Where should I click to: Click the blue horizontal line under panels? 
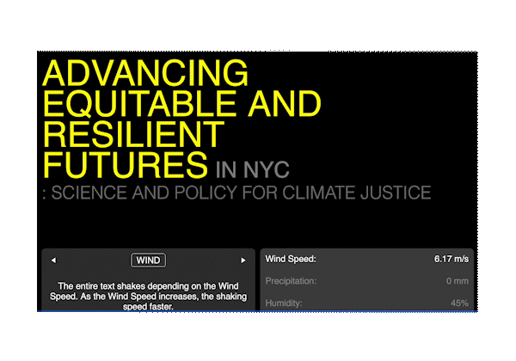pos(258,311)
